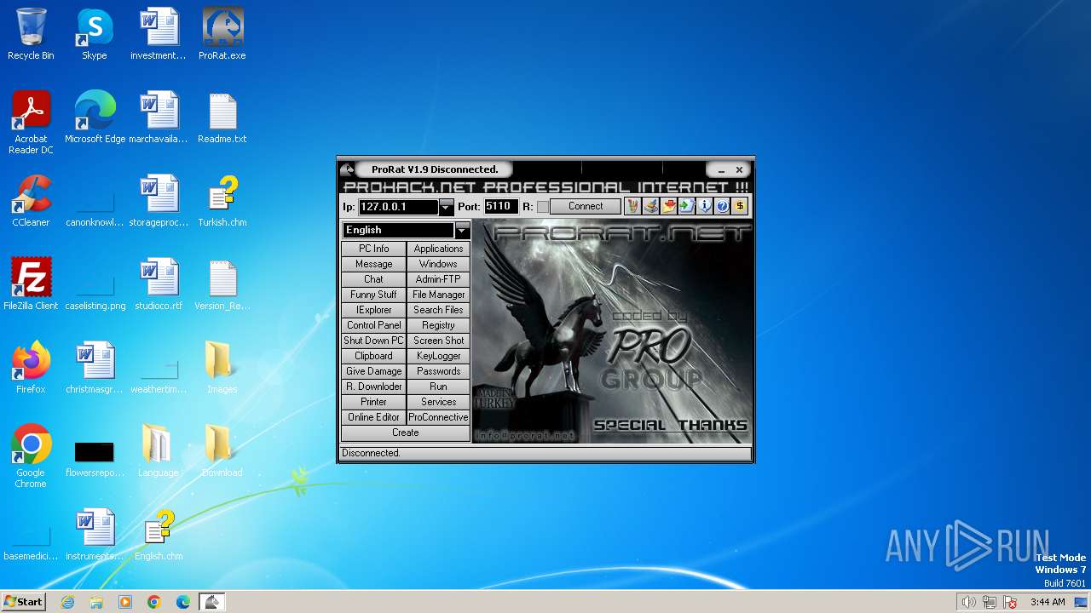Select the Recycle Bin desktop icon
The image size is (1091, 613).
(31, 35)
